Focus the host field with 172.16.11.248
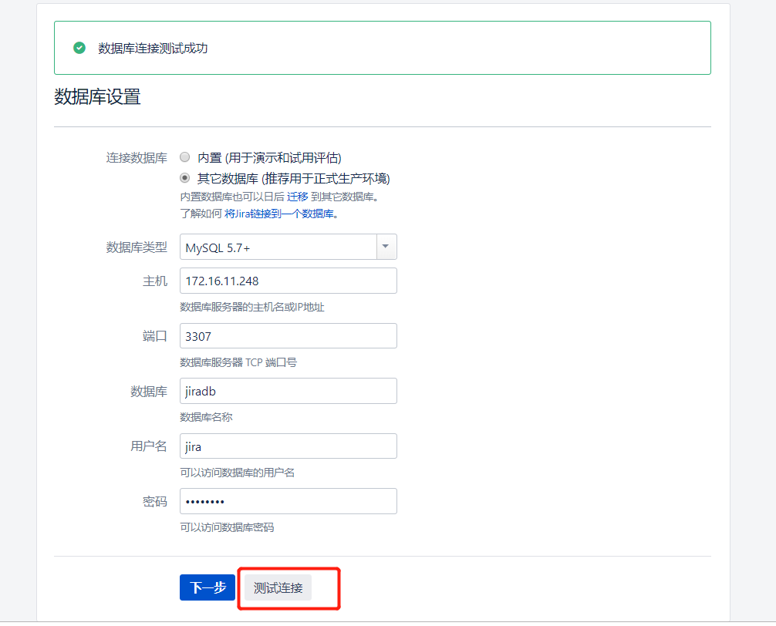The height and width of the screenshot is (626, 776). [x=288, y=281]
